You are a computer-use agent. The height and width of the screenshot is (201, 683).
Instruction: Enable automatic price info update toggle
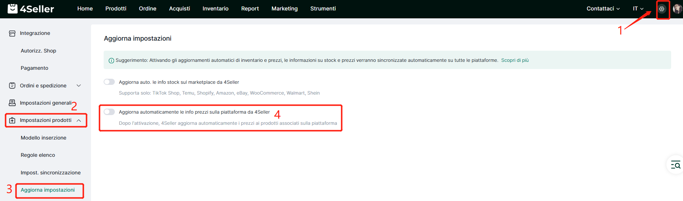109,112
